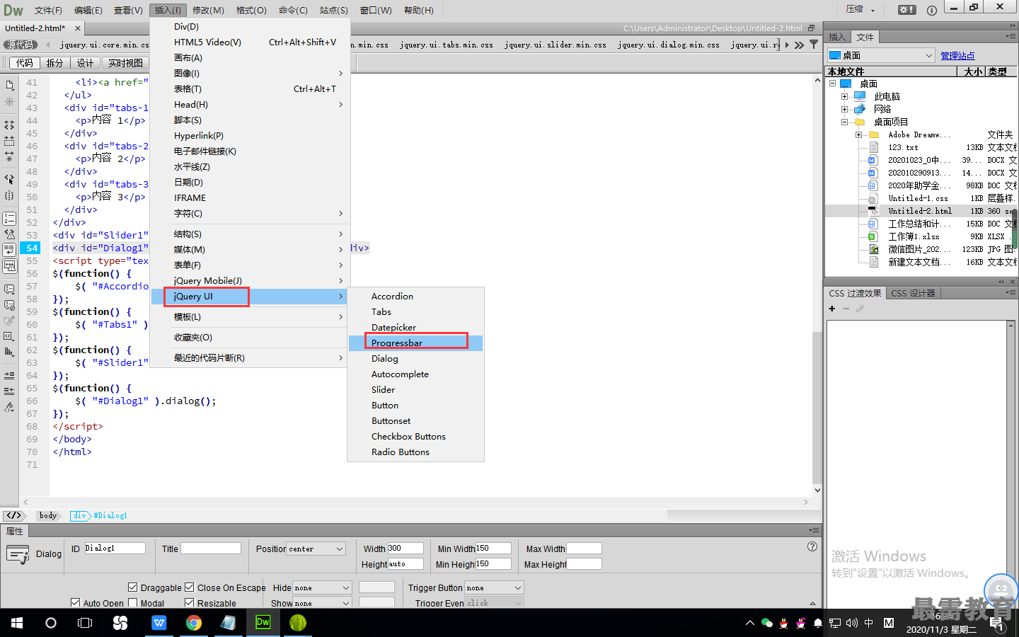This screenshot has height=637, width=1019.
Task: Open Chrome icon on Windows taskbar
Action: point(193,623)
